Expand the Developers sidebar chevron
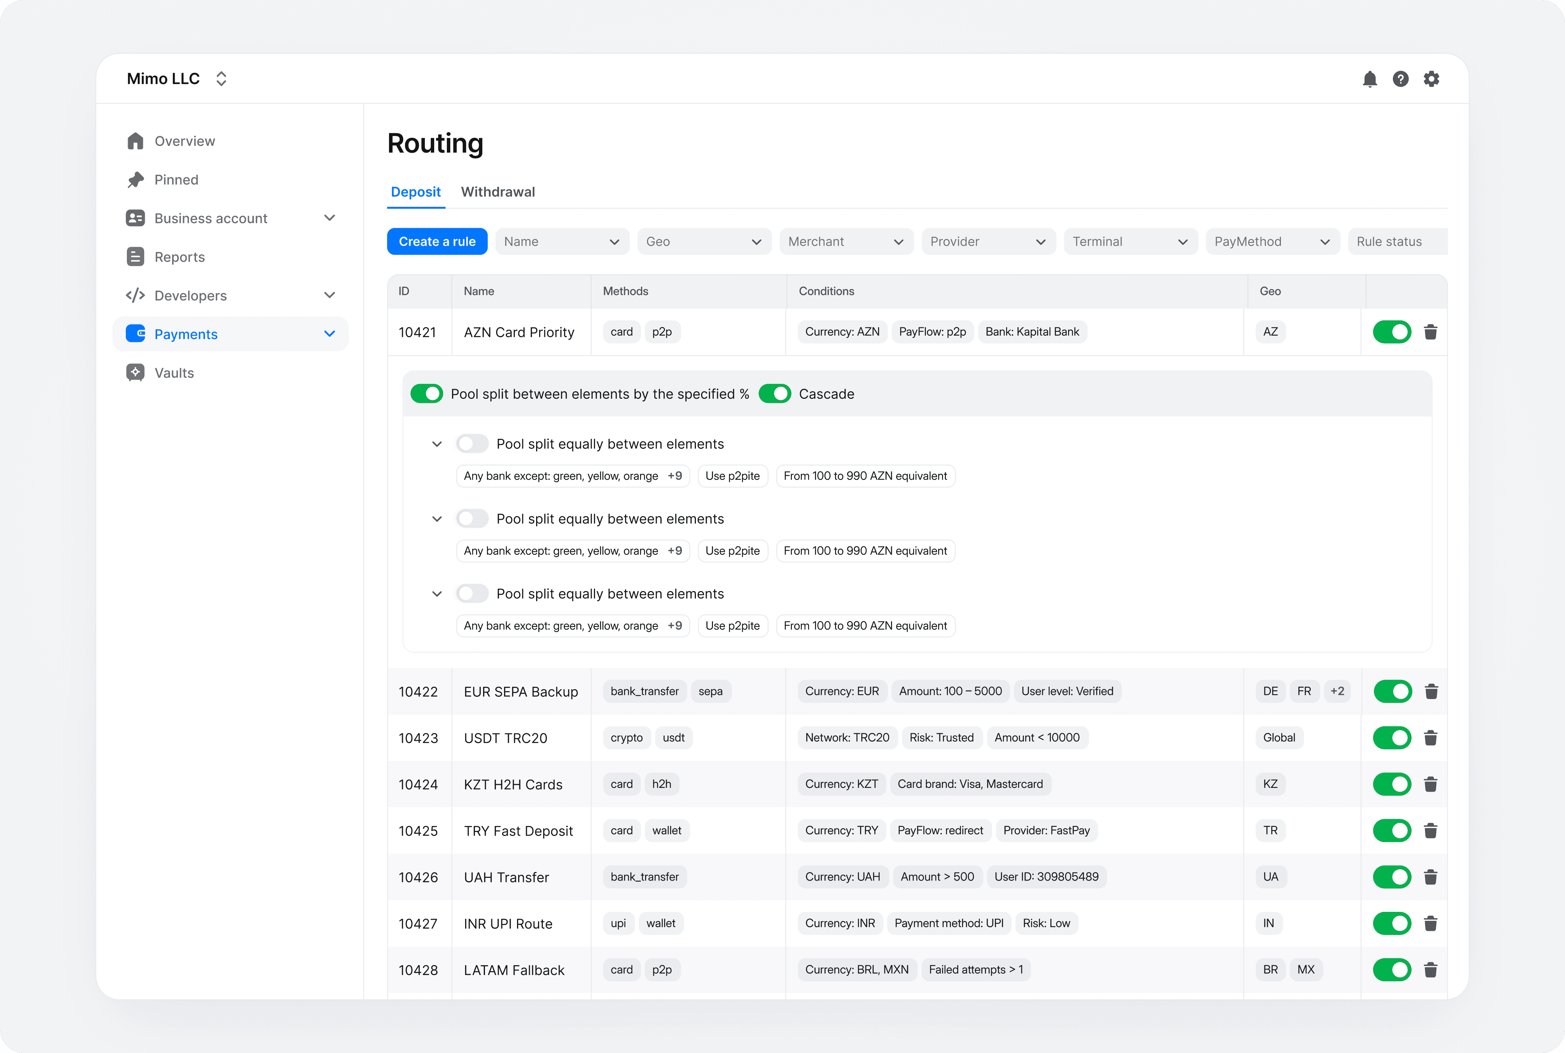 pyautogui.click(x=330, y=295)
